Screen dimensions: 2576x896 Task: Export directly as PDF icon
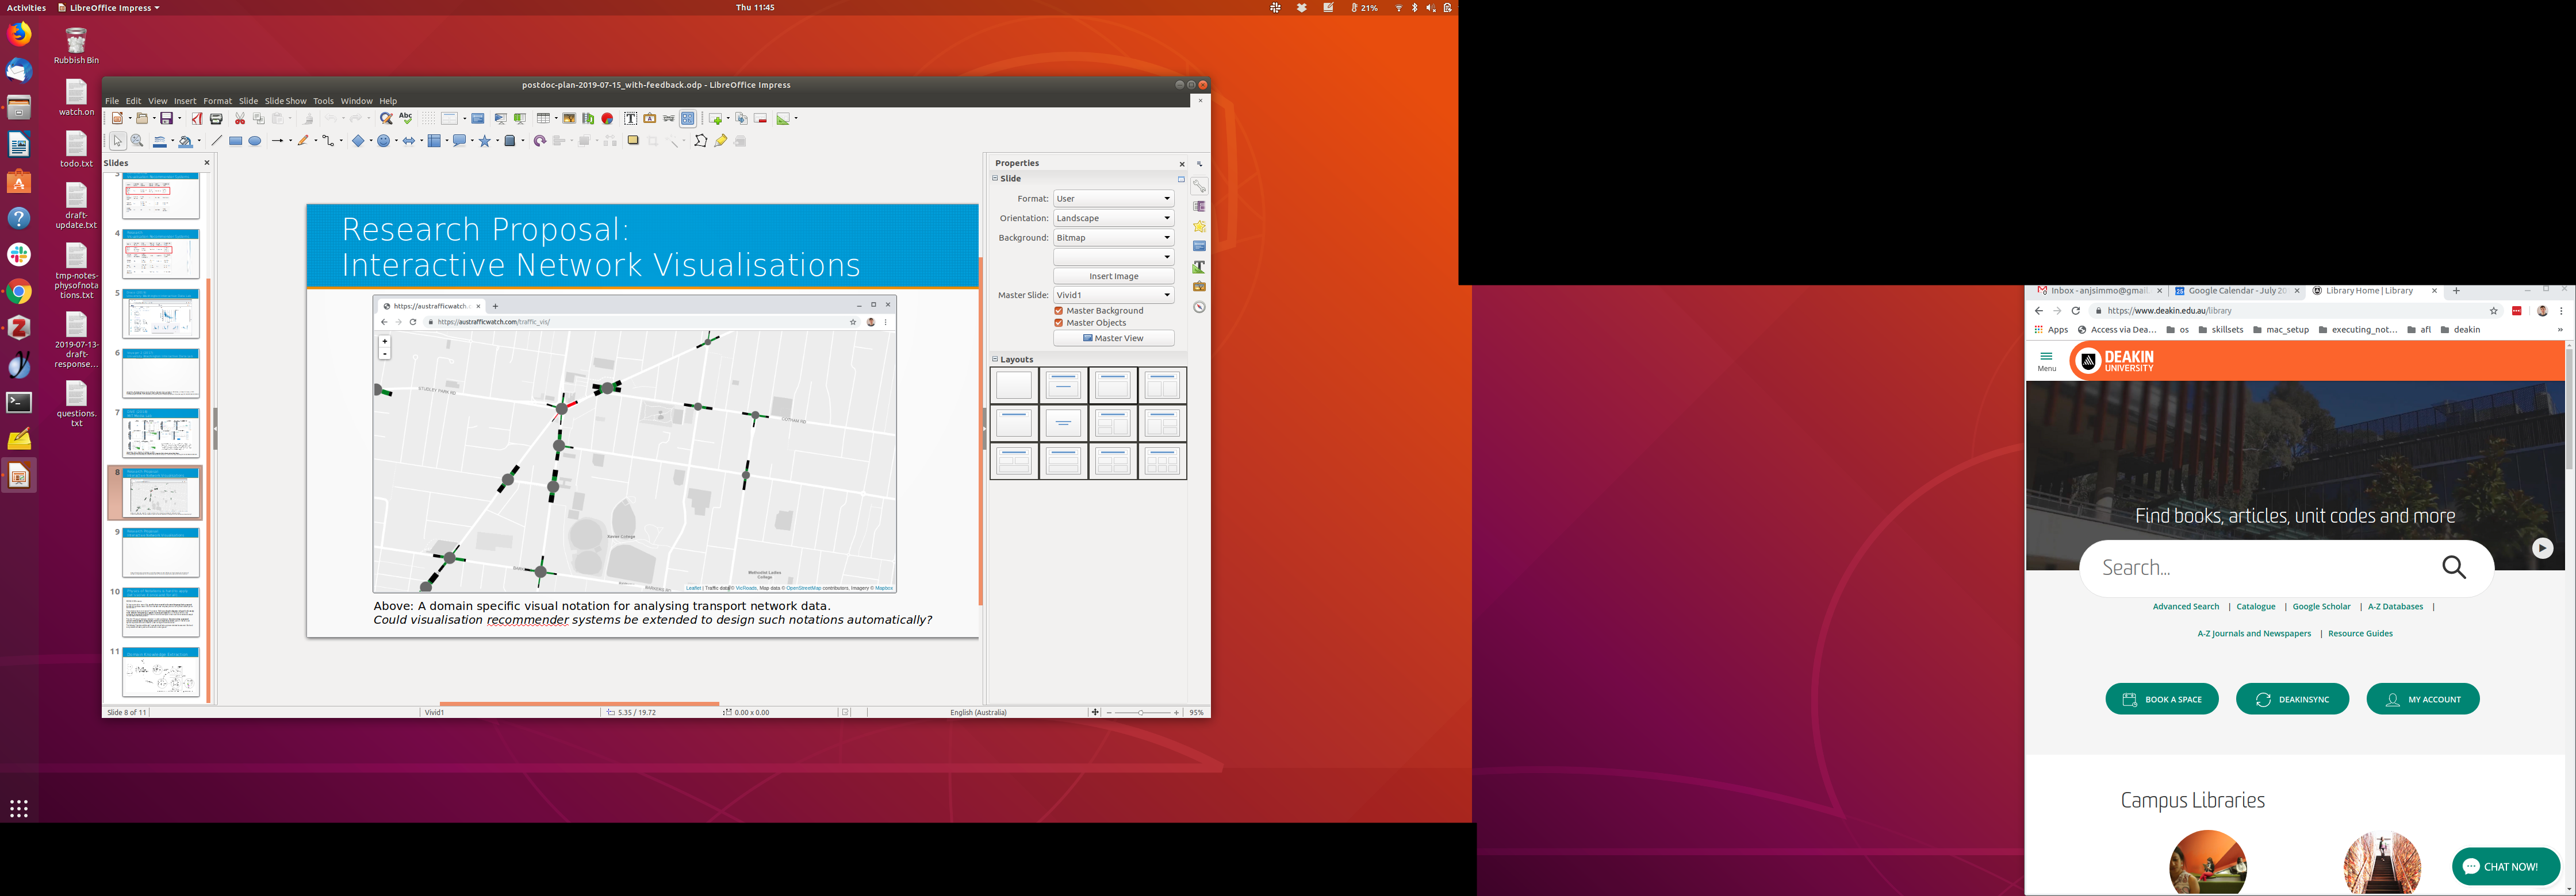coord(196,119)
